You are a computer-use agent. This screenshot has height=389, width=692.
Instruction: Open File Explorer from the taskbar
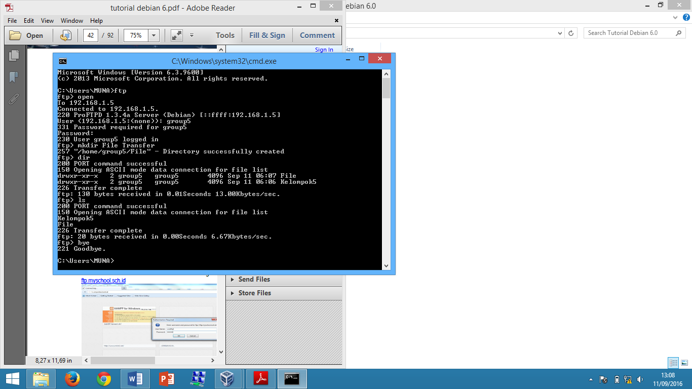(x=41, y=379)
